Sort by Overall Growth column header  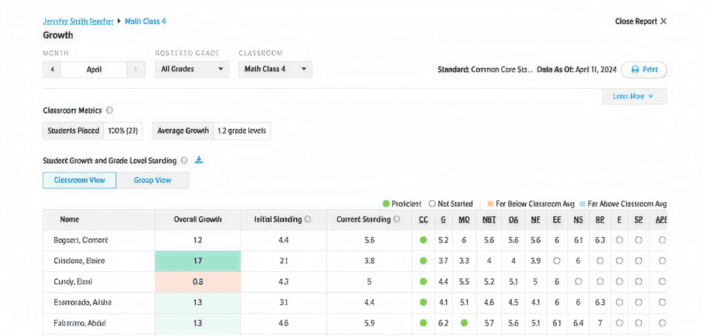tap(198, 220)
